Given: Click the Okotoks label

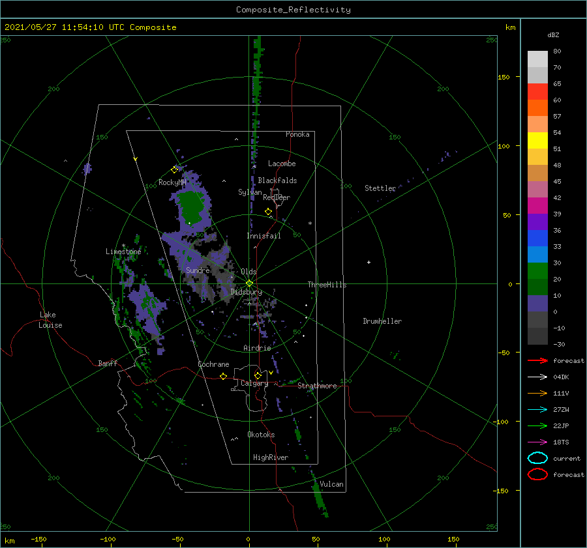Looking at the screenshot, I should click(x=261, y=435).
